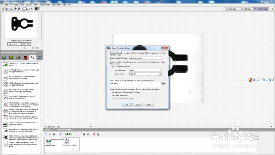
Task: Click the Save Image toolbar icon
Action: click(x=7, y=9)
